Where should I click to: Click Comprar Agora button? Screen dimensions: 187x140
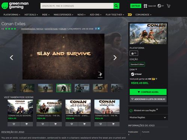pos(148,92)
